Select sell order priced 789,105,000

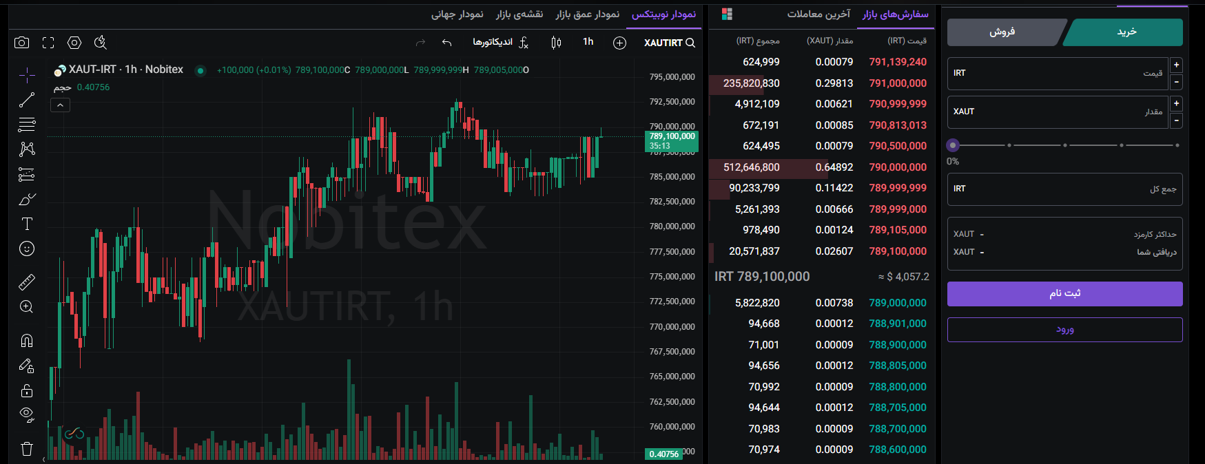coord(821,230)
